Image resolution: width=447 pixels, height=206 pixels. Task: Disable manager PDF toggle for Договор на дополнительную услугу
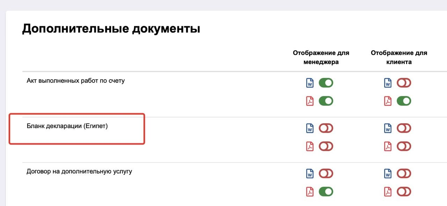tap(326, 192)
